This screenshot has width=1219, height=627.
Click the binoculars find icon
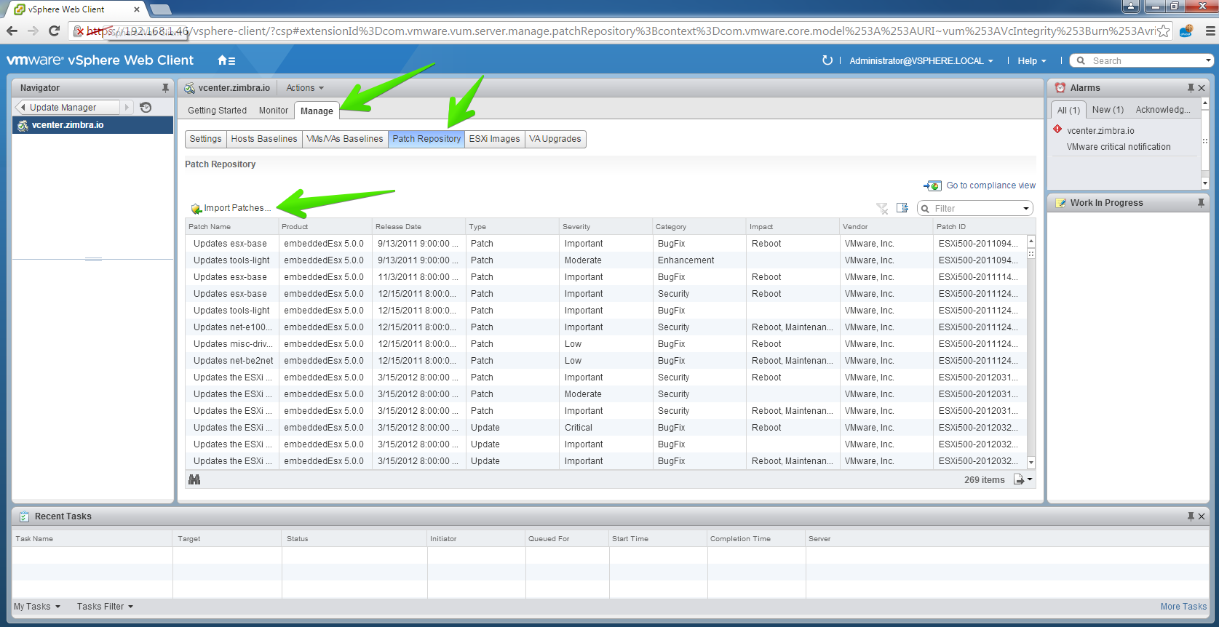tap(194, 479)
